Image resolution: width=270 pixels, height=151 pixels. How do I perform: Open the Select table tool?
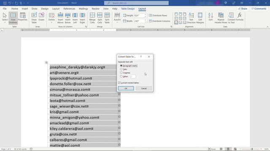tap(5, 18)
